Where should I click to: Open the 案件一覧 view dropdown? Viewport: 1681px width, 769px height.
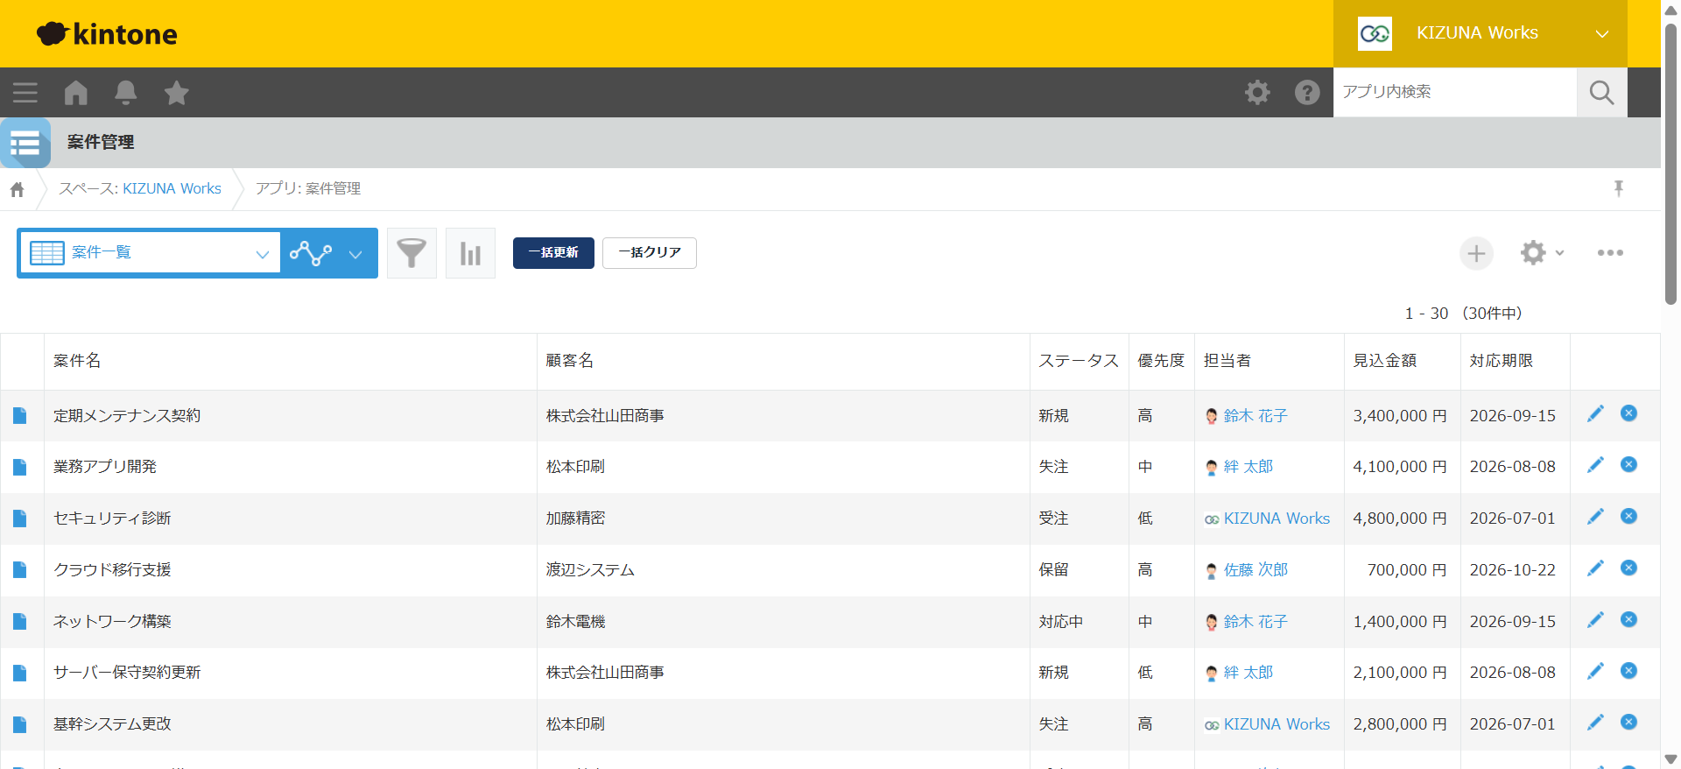pos(150,253)
